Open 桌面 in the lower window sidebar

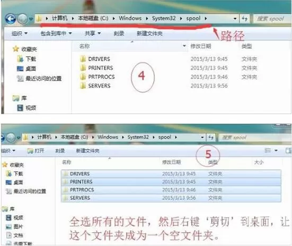coord(18,183)
